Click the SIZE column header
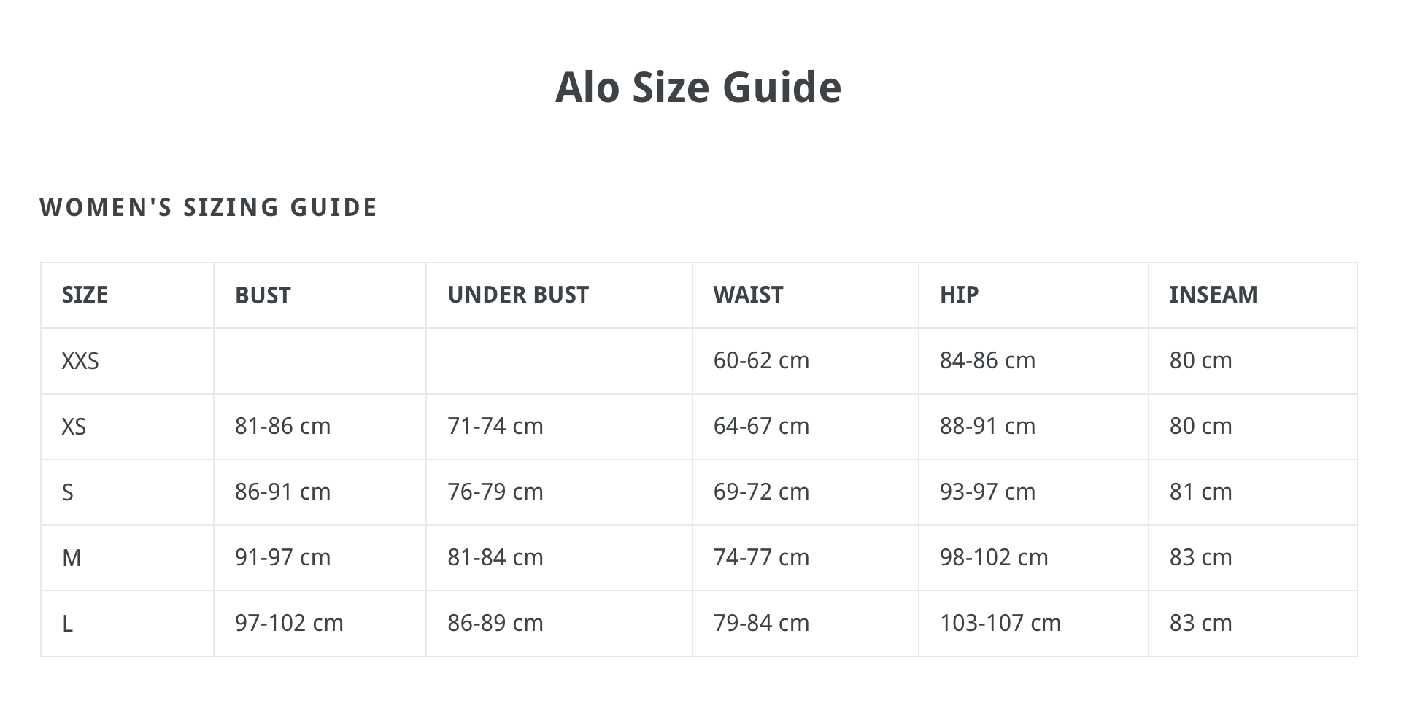 [x=85, y=295]
